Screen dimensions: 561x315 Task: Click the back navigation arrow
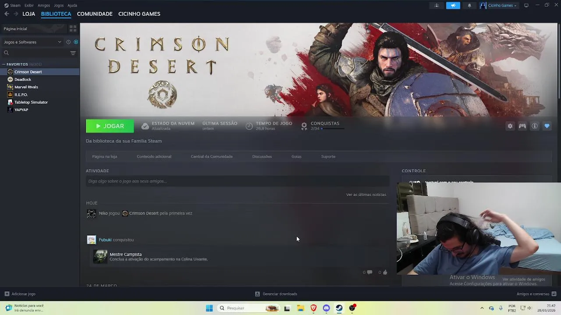[x=7, y=14]
